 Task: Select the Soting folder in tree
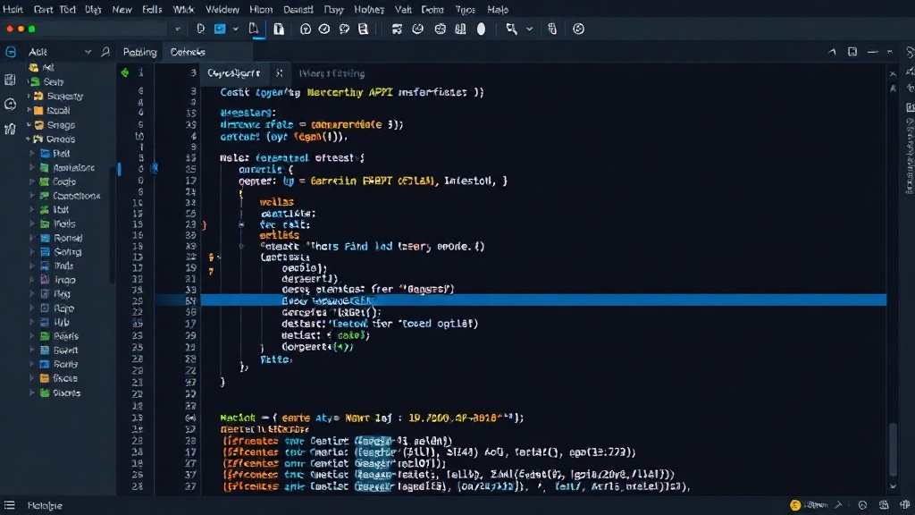click(61, 252)
